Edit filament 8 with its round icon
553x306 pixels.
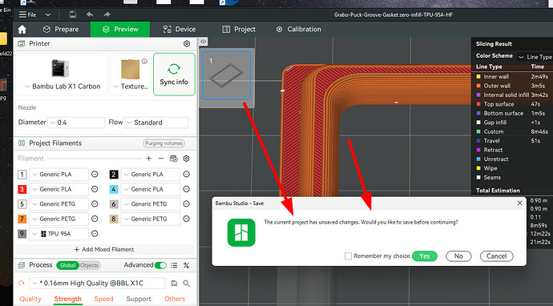click(187, 219)
